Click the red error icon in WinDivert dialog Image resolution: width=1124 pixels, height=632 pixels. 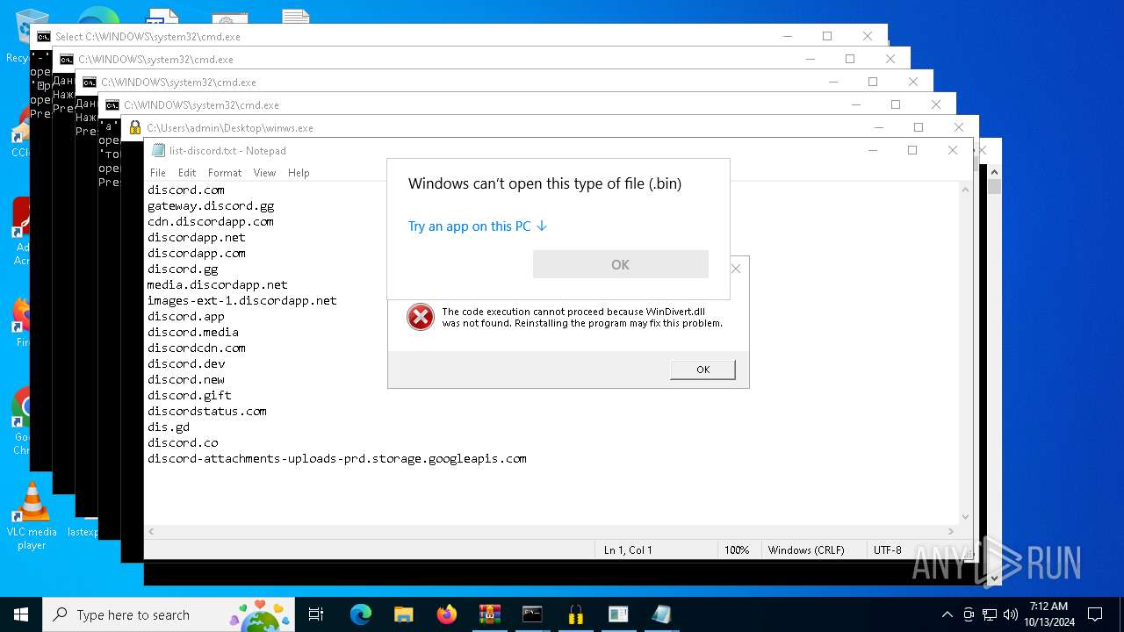(421, 317)
